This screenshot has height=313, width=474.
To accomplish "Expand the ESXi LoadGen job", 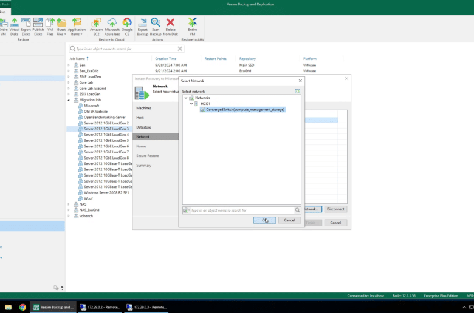I will (x=69, y=94).
